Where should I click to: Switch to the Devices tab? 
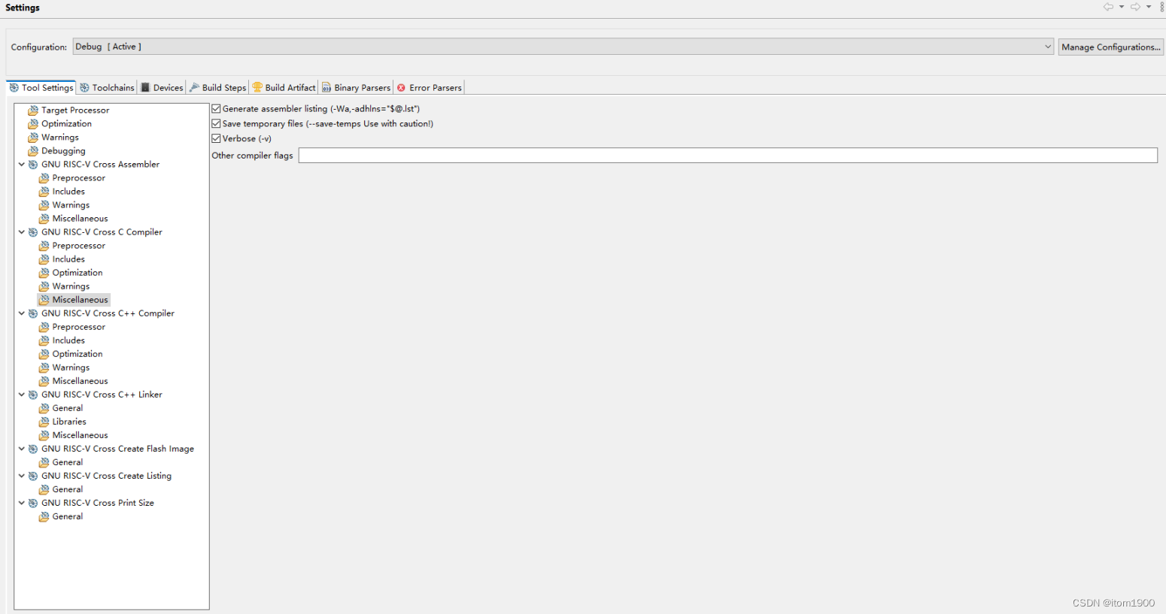coord(162,88)
